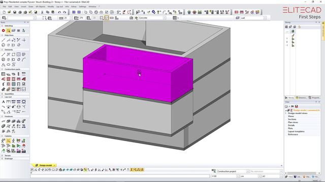This screenshot has width=325, height=182.
Task: Open the Construction project dropdown
Action: (247, 171)
